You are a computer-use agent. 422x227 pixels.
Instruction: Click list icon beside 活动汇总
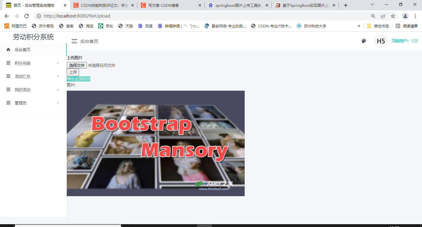(x=8, y=76)
